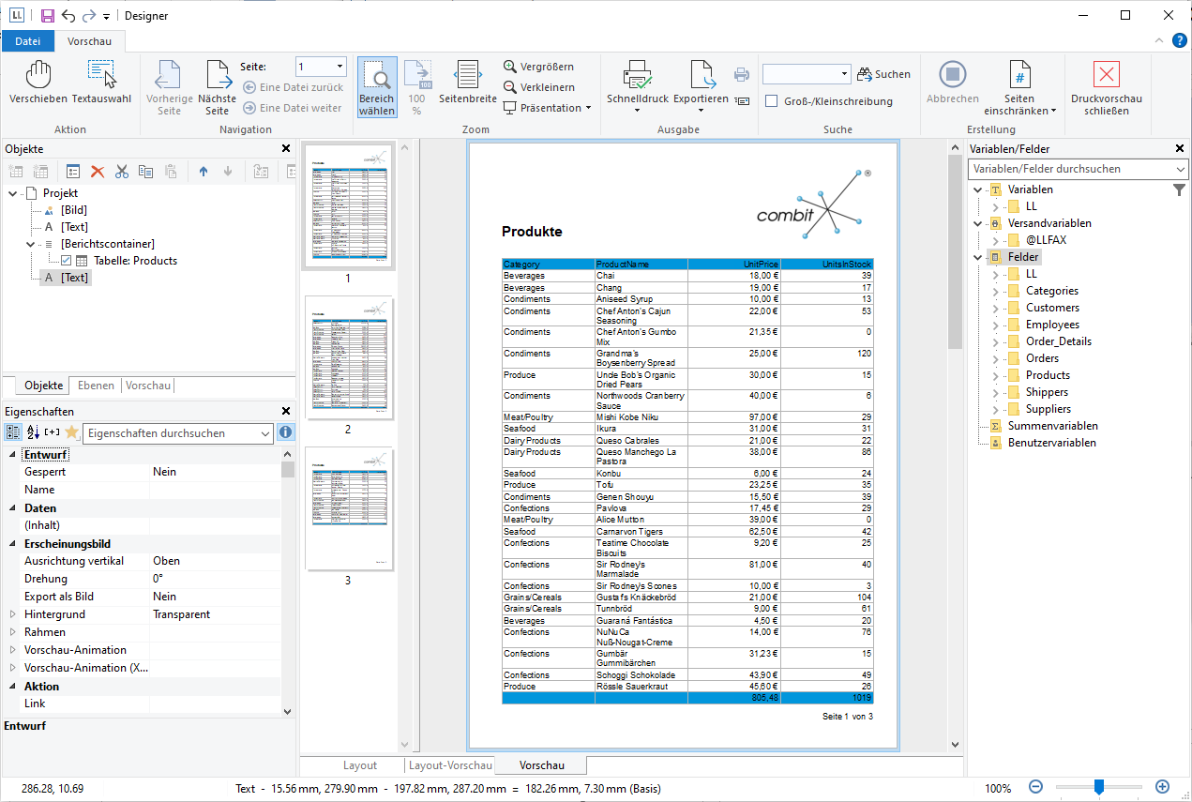Open the Datei ribbon tab

point(28,41)
